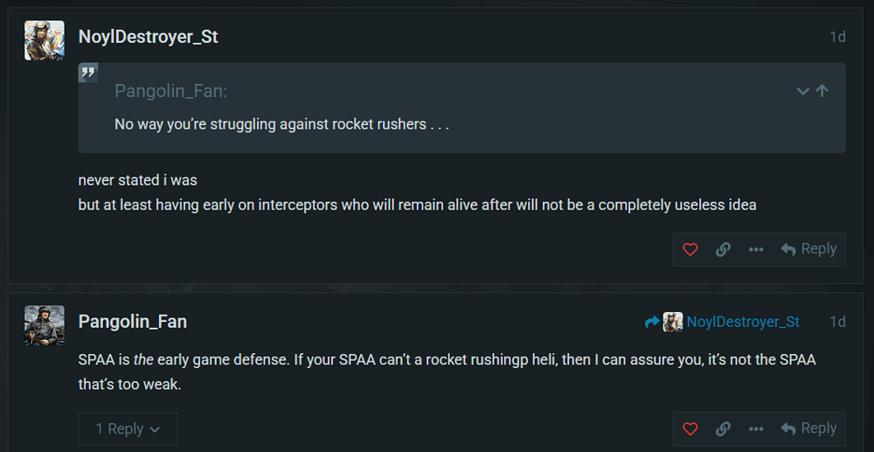Open more actions ellipsis on Pangolin_Fan's post
Screen dimensions: 874x452
(756, 428)
